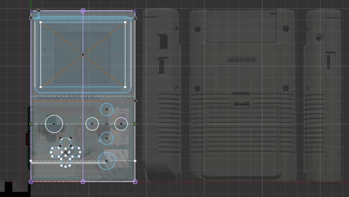Select the purple point at bottom-left outline corner
The image size is (349, 197).
pos(31,182)
